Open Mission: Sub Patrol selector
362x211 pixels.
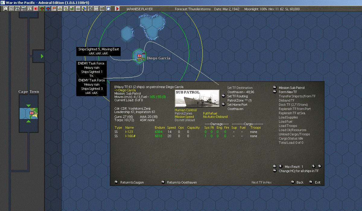291,88
